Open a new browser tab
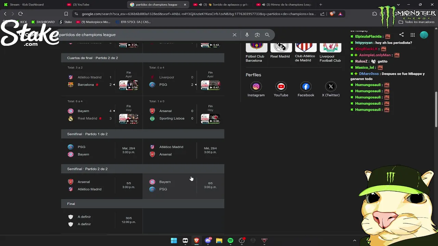 321,4
